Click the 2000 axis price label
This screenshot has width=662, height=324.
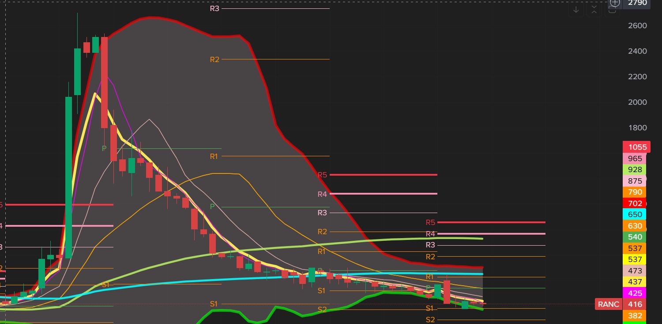tap(637, 102)
